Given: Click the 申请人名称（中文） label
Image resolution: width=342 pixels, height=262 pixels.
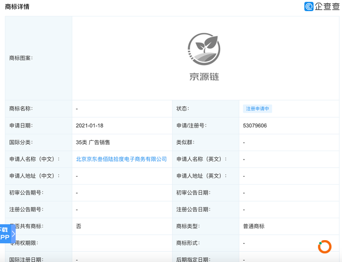Looking at the screenshot, I should pyautogui.click(x=34, y=159).
